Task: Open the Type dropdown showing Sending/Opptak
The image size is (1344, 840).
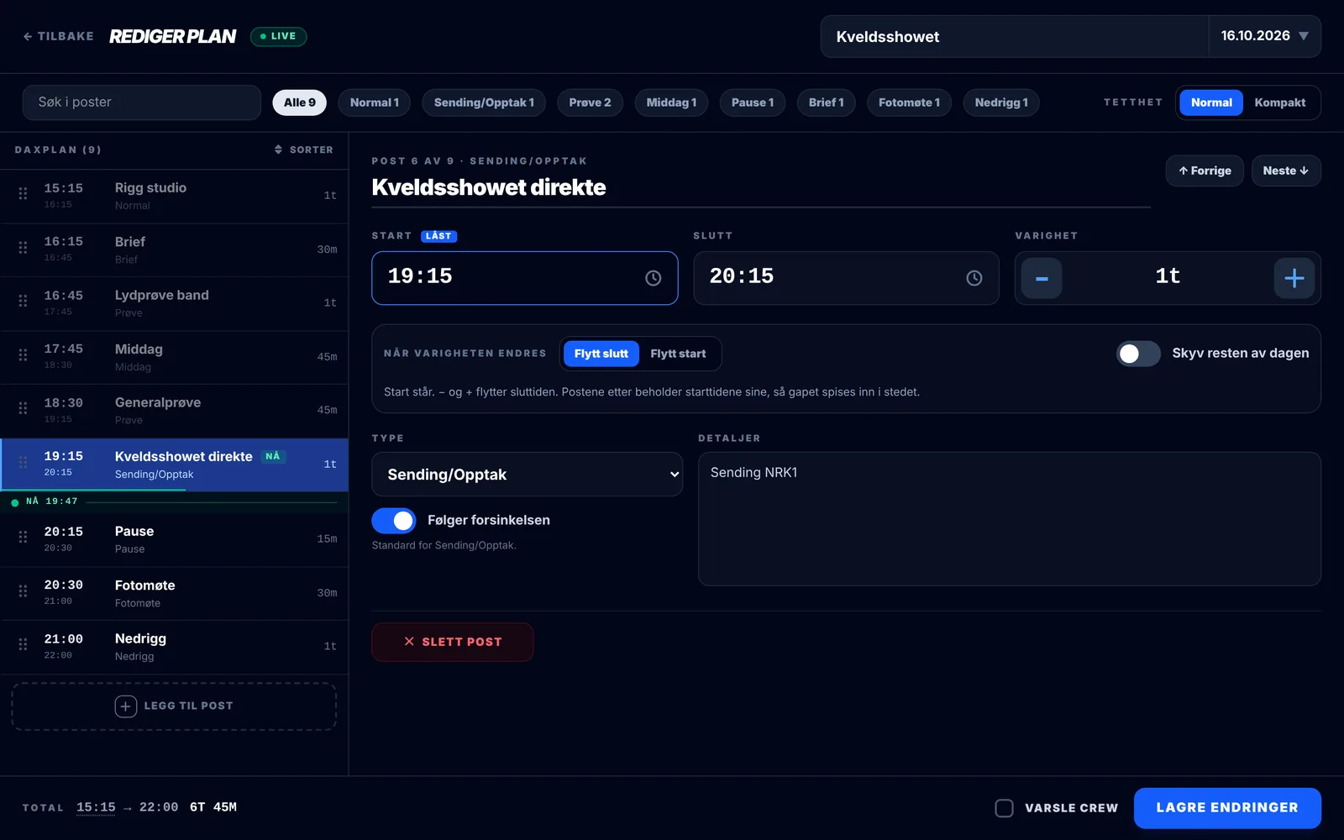Action: tap(528, 475)
